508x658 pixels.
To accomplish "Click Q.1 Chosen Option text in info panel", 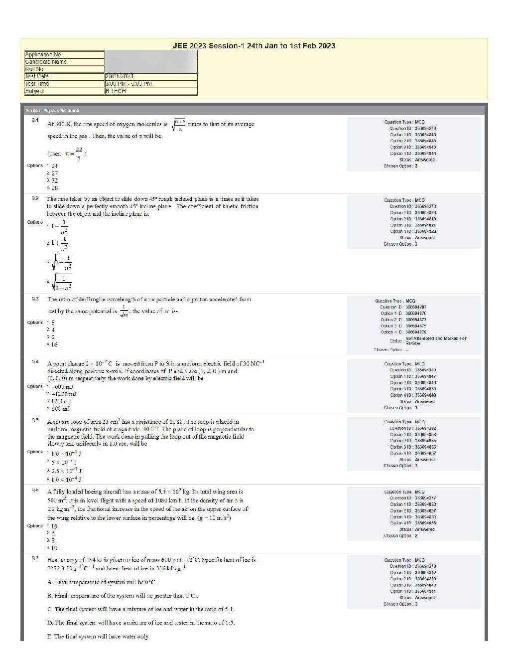I will [x=400, y=166].
